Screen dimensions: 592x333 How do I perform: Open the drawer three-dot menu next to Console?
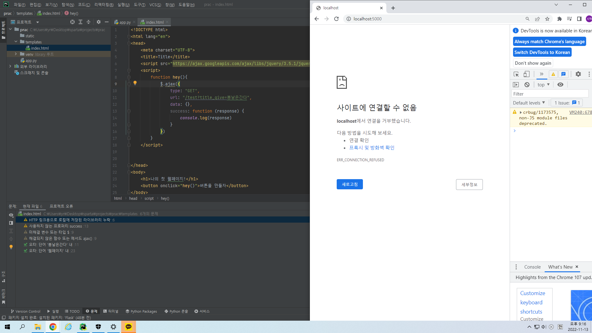click(x=516, y=267)
